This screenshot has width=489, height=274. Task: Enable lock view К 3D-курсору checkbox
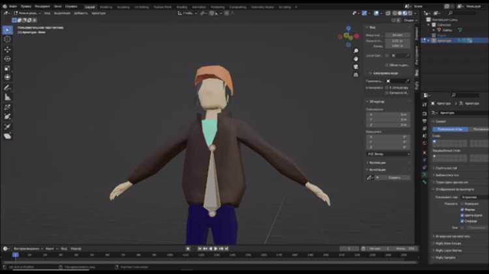point(387,88)
